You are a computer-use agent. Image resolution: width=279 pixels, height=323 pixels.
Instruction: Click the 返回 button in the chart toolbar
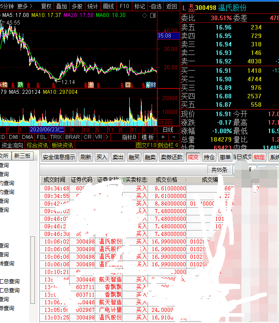click(x=172, y=6)
